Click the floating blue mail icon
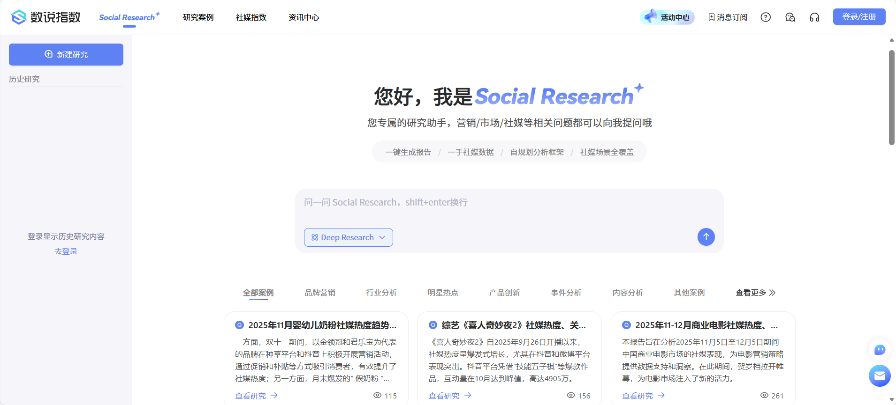 880,376
